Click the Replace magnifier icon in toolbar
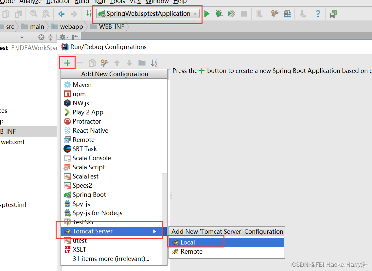The width and height of the screenshot is (372, 271). (x=46, y=14)
